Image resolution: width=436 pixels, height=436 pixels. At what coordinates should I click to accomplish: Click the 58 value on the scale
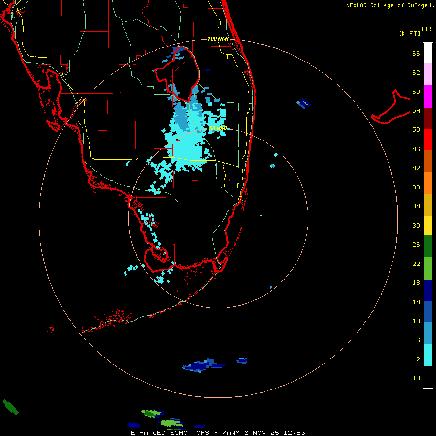click(416, 92)
